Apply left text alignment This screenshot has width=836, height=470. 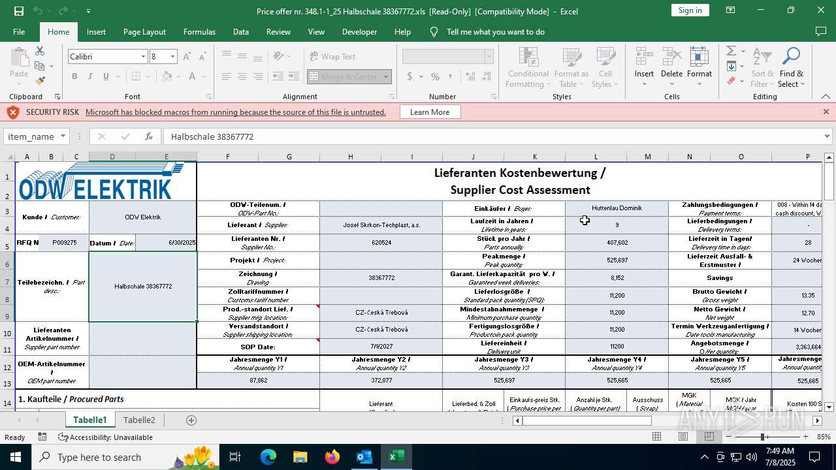tap(226, 76)
